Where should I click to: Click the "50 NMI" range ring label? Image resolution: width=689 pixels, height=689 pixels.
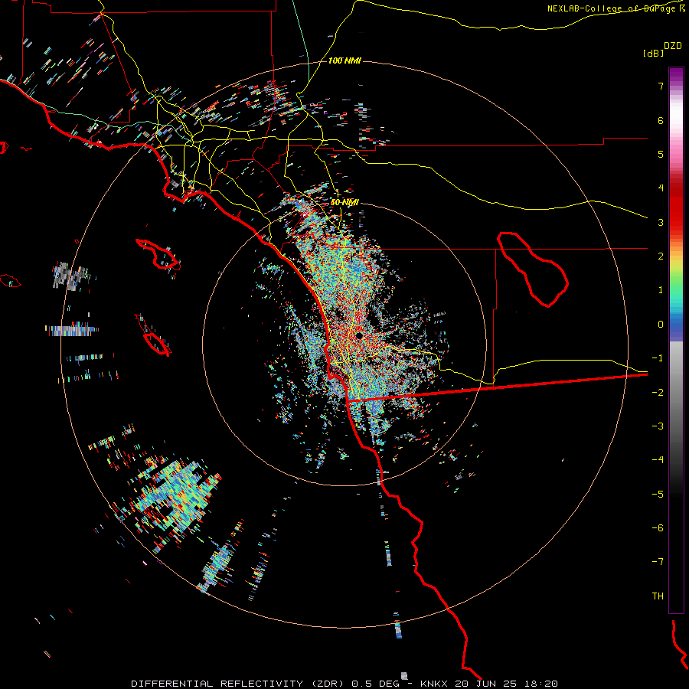click(344, 202)
